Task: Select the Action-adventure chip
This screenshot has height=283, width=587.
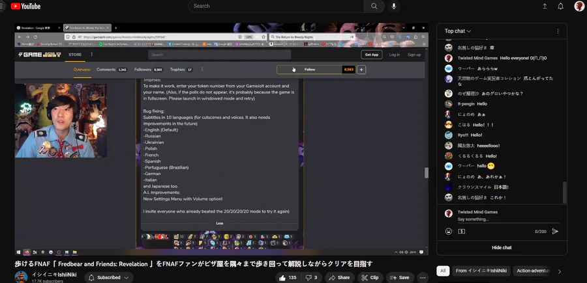Action: tap(534, 271)
